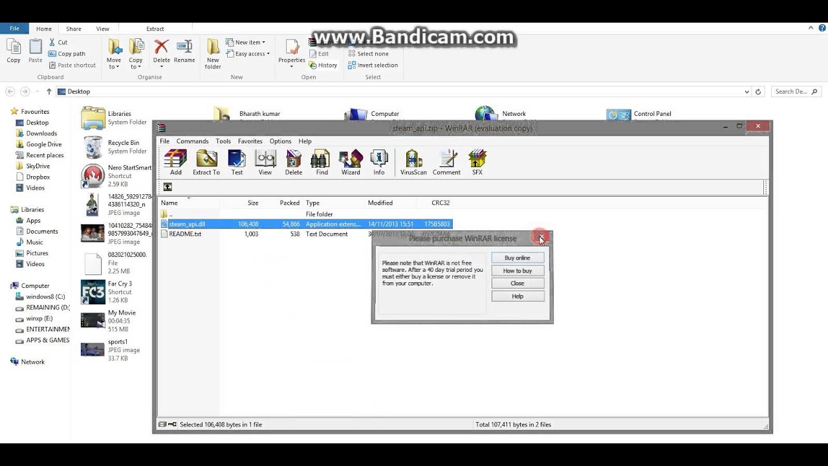Open the address bar history dropdown
Screen dimensions: 828x466
746,91
